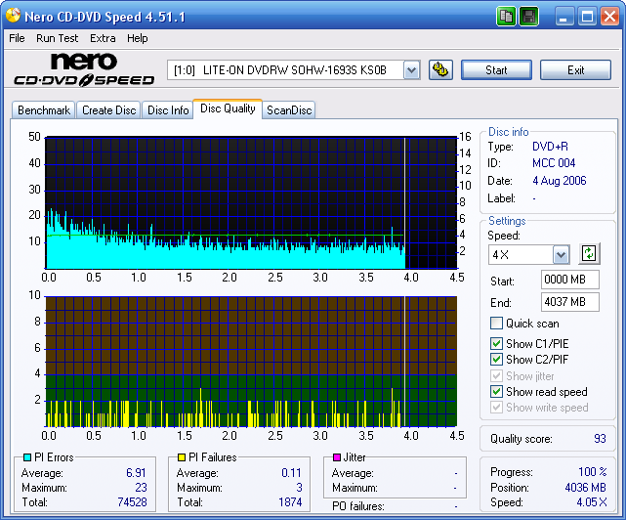Open the Help menu

tap(138, 38)
